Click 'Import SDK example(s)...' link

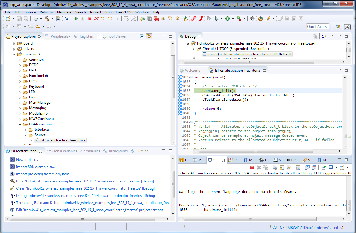click(35, 167)
